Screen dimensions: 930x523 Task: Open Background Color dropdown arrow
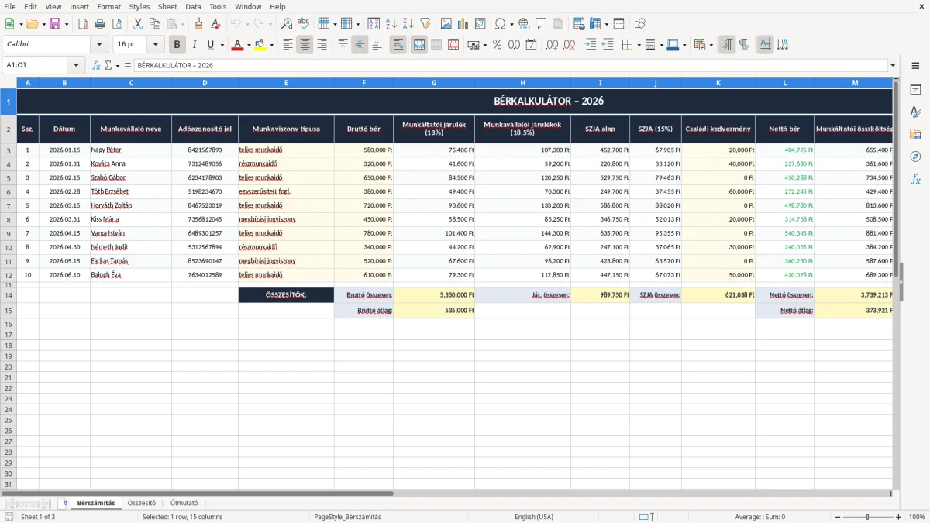(271, 45)
